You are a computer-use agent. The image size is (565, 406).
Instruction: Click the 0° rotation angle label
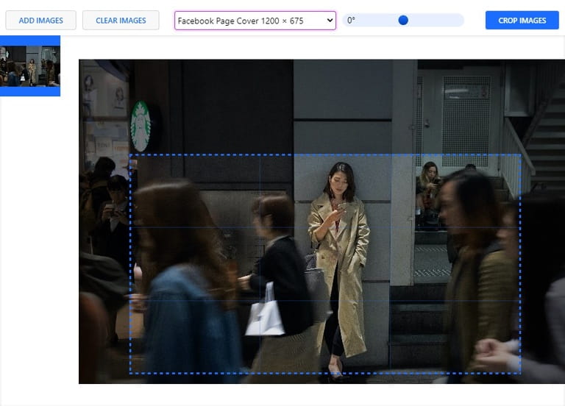coord(351,21)
